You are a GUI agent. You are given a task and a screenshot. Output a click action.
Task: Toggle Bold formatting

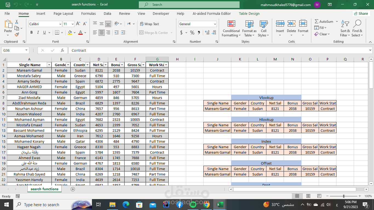click(x=31, y=33)
